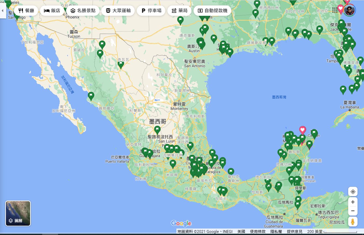Zoom in with the plus button
364x235 pixels.
[353, 202]
